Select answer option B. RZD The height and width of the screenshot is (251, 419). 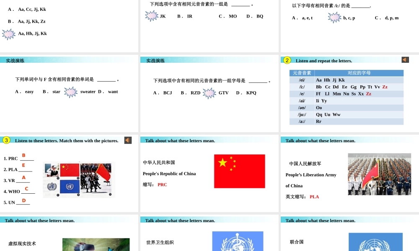(x=191, y=93)
